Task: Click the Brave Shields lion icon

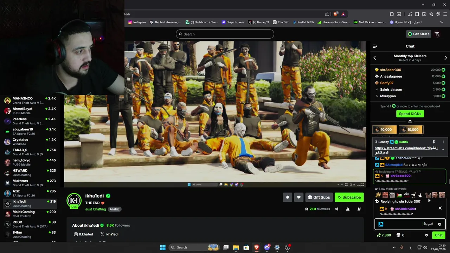Action: click(x=336, y=14)
